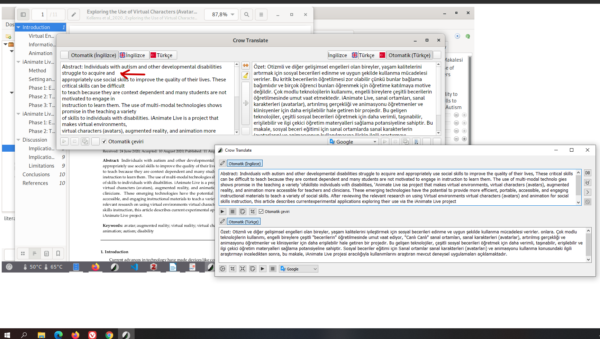Click page number field in PDF viewer

click(x=39, y=15)
